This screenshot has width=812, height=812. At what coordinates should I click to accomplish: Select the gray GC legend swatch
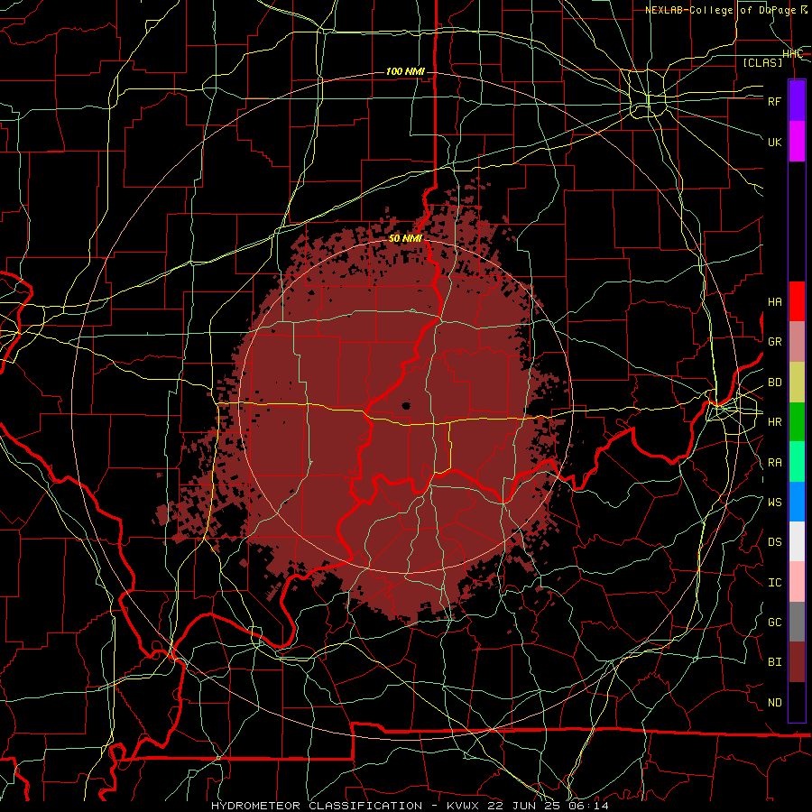click(797, 622)
